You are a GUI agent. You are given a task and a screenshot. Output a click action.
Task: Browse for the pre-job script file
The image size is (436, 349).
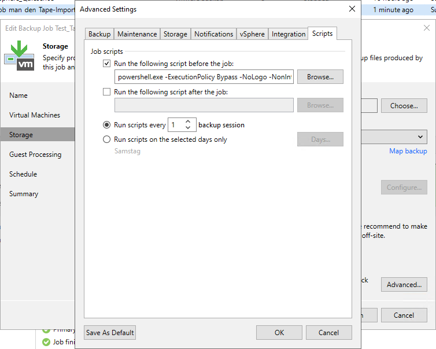pos(320,77)
